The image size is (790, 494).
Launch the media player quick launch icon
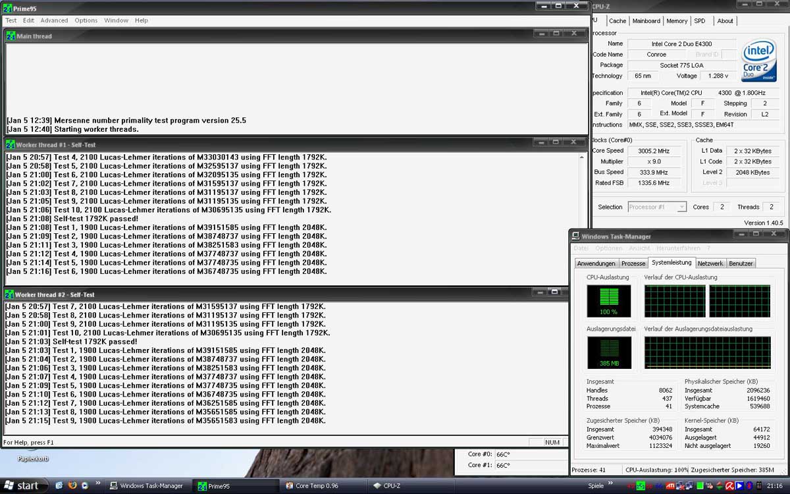(86, 485)
